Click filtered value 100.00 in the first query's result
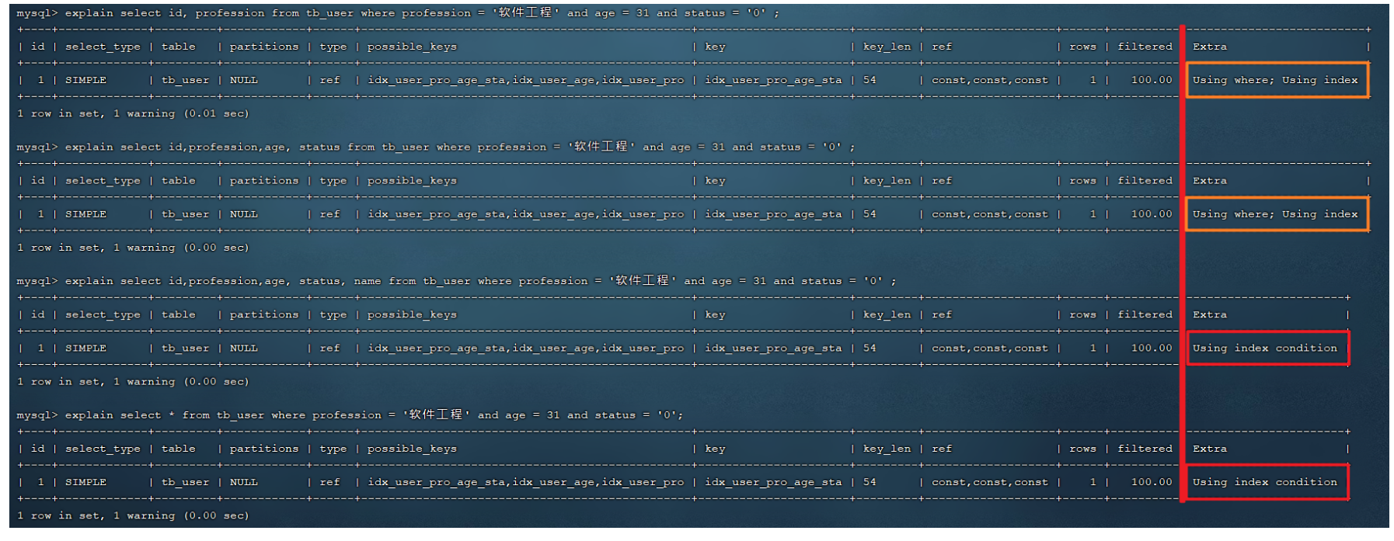 point(1152,80)
